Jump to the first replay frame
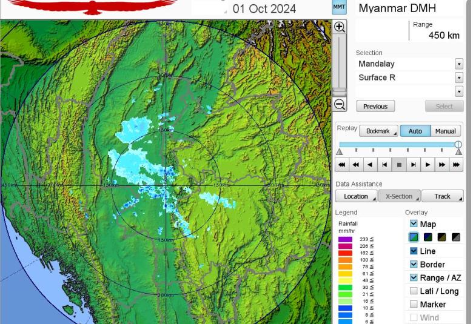Viewport: 473px width, 324px height. 342,164
